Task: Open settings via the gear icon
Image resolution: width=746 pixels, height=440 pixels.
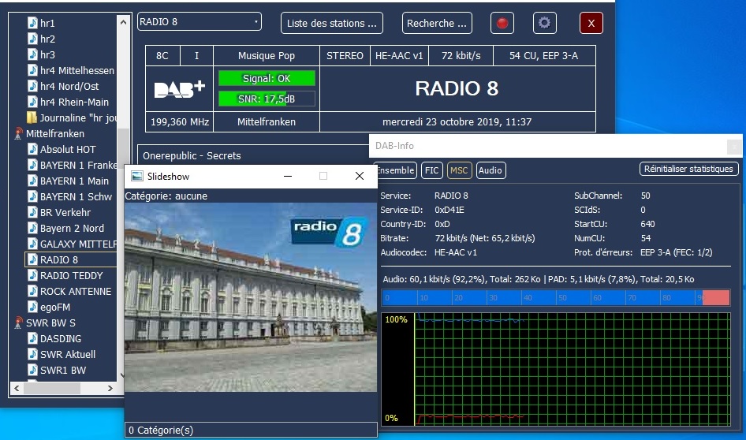Action: pyautogui.click(x=544, y=23)
